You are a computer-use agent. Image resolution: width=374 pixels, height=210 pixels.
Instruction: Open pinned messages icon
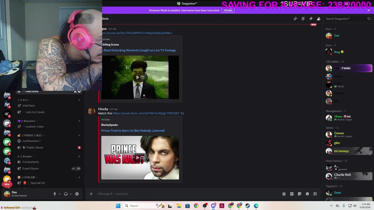pos(311,19)
